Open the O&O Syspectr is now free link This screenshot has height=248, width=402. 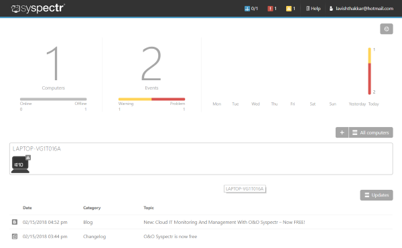point(170,237)
